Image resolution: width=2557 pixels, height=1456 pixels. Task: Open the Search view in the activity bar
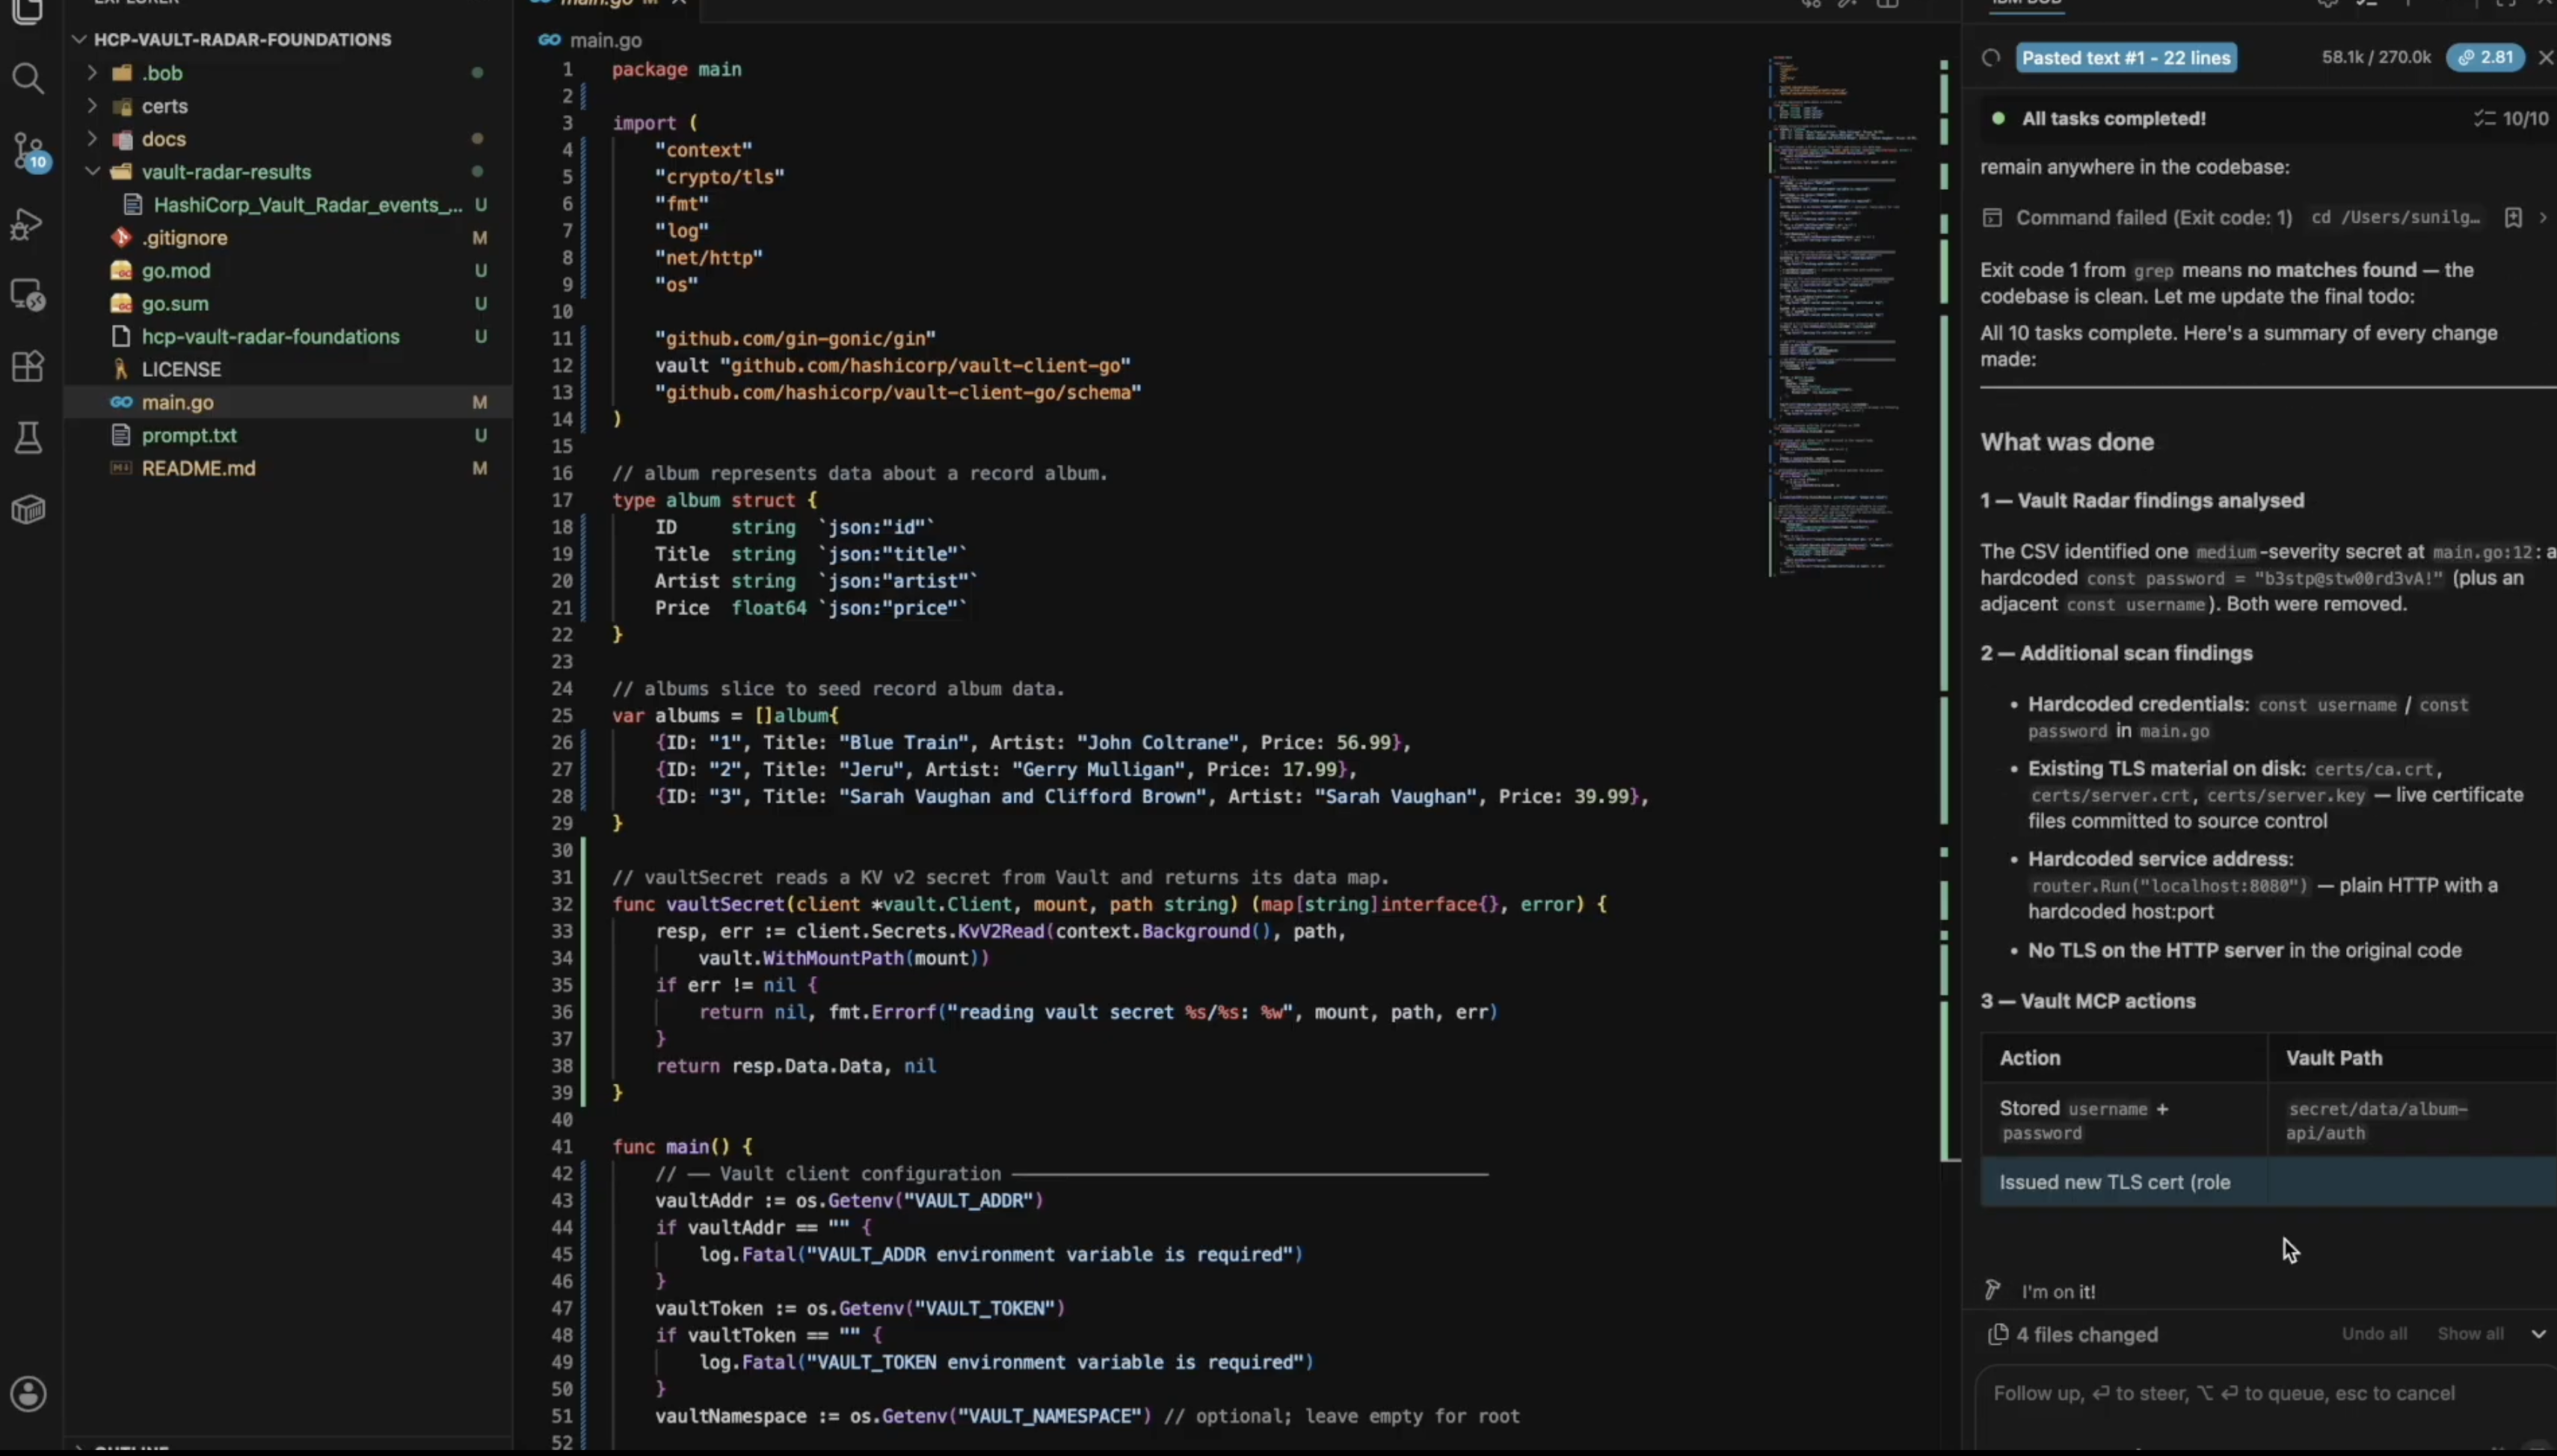coord(28,78)
